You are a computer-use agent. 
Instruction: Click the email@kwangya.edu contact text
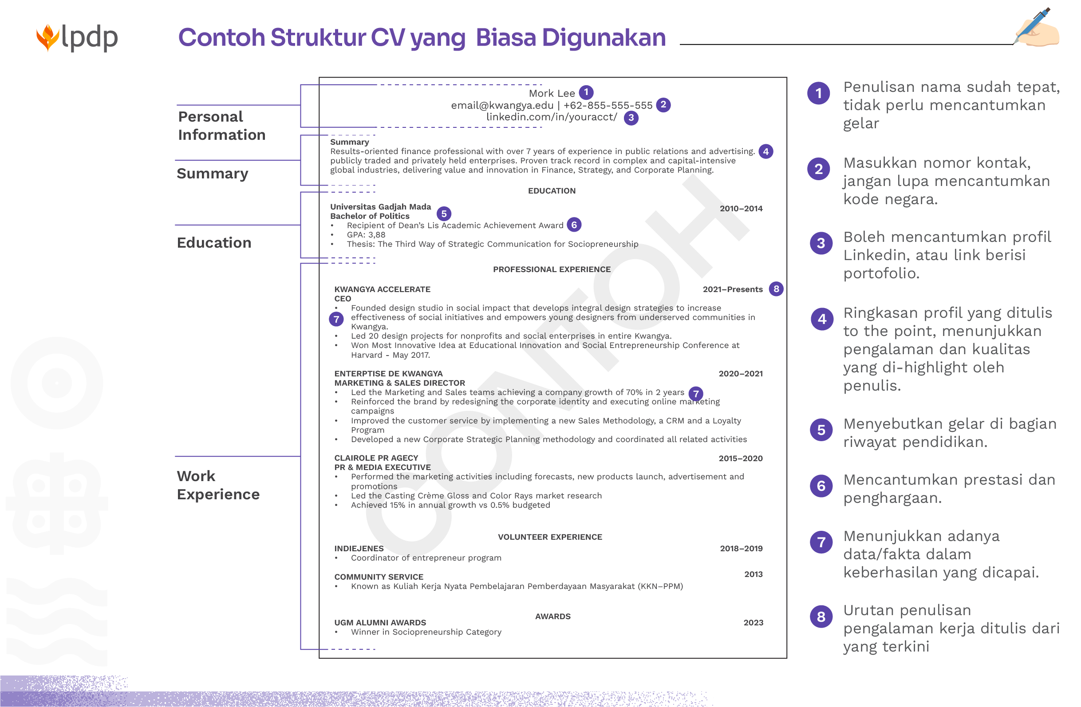pyautogui.click(x=502, y=106)
